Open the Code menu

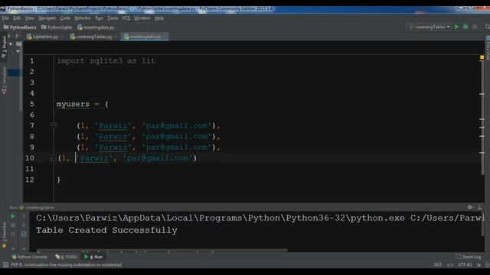(65, 18)
